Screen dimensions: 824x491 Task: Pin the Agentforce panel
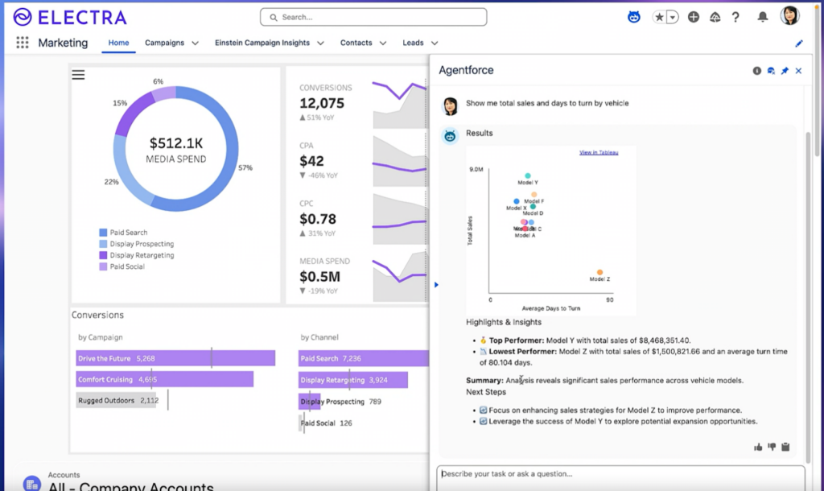(x=785, y=71)
